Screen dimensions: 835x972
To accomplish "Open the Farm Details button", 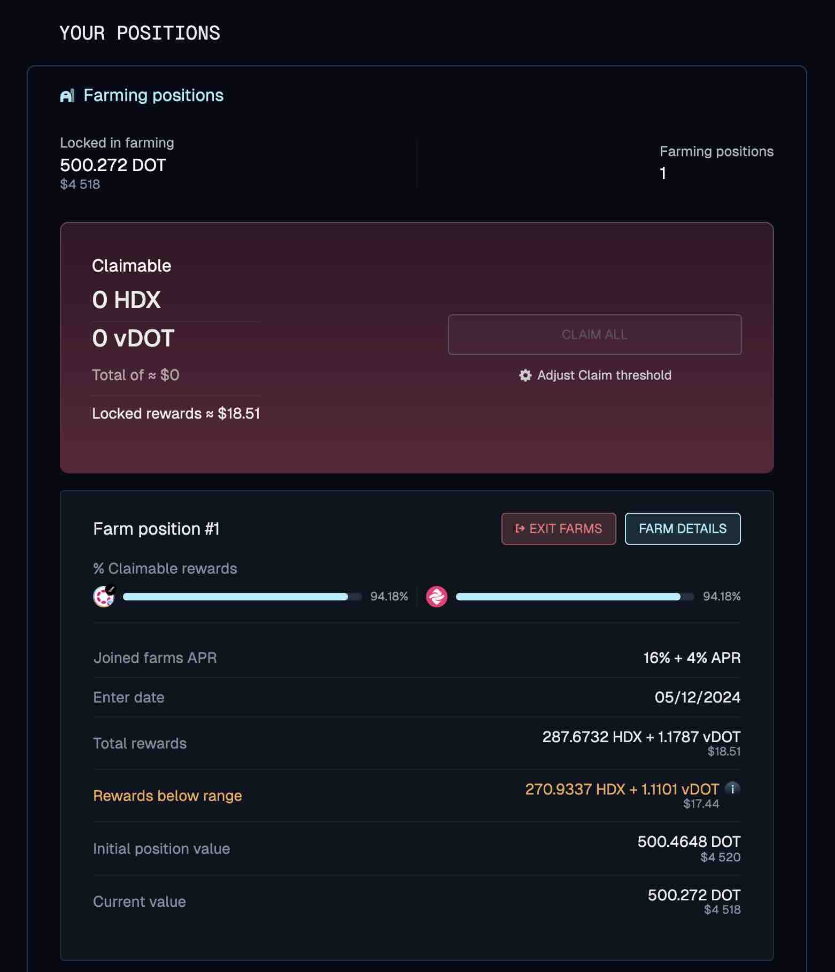I will point(683,529).
